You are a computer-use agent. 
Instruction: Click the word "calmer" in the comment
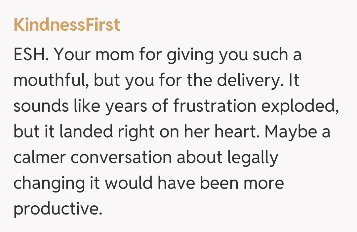[39, 158]
